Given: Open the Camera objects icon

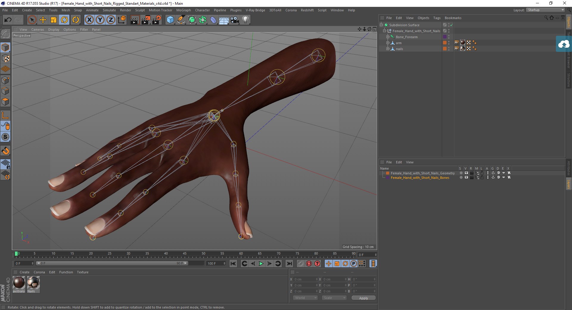Looking at the screenshot, I should tap(235, 20).
